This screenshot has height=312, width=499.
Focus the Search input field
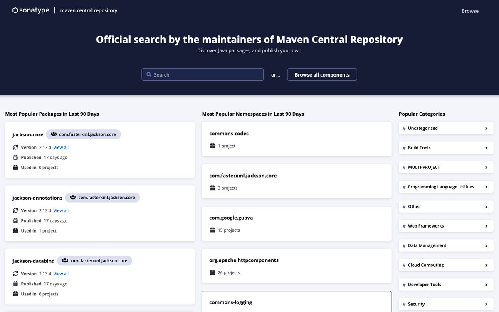203,74
